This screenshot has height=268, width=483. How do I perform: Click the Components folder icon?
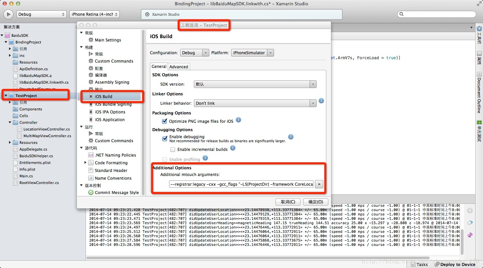[x=15, y=109]
